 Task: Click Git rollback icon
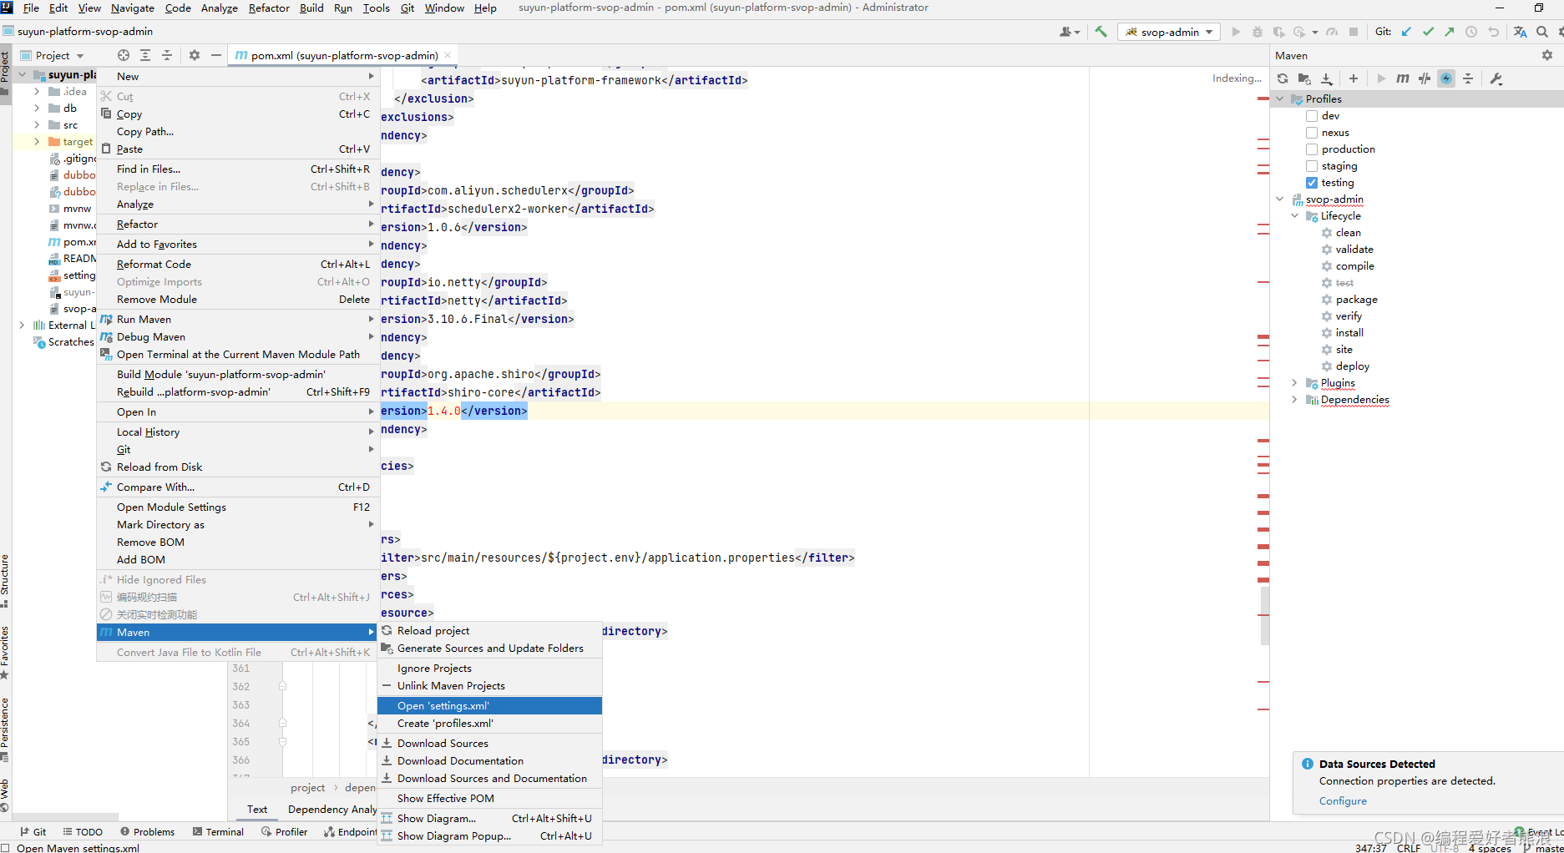tap(1493, 32)
